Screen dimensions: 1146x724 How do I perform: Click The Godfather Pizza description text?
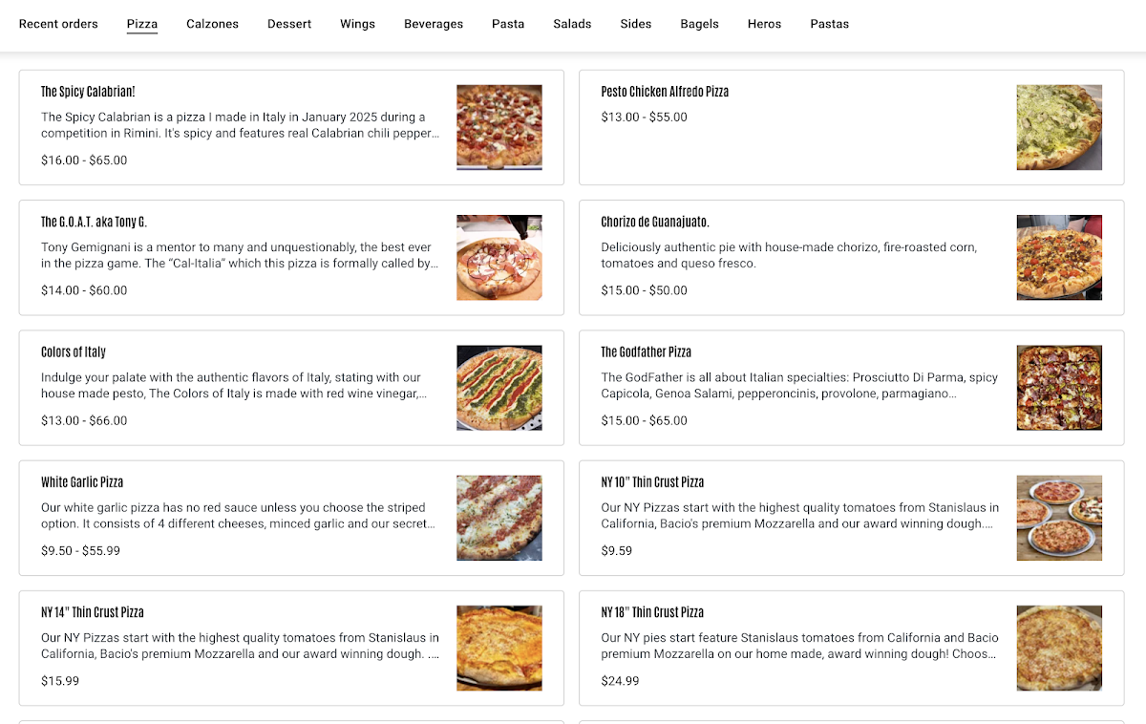(x=798, y=385)
